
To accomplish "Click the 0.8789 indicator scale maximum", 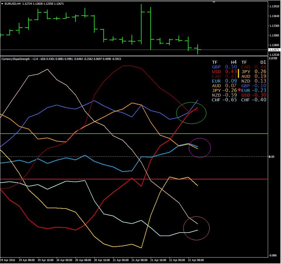I will (273, 58).
